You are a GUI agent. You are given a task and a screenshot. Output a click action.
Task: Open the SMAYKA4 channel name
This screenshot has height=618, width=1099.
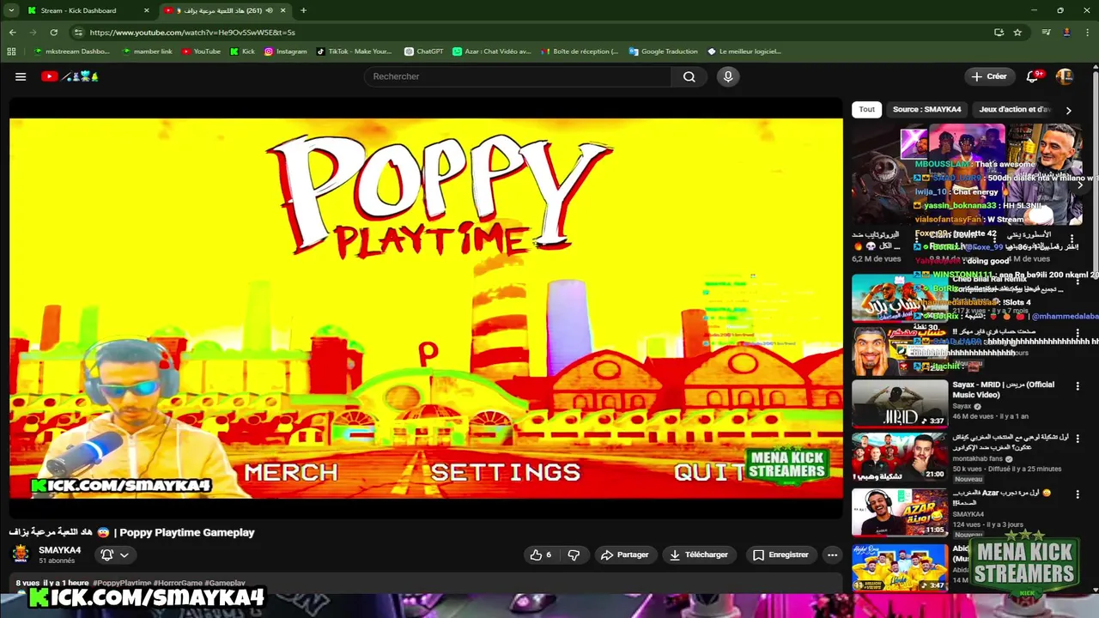coord(60,550)
